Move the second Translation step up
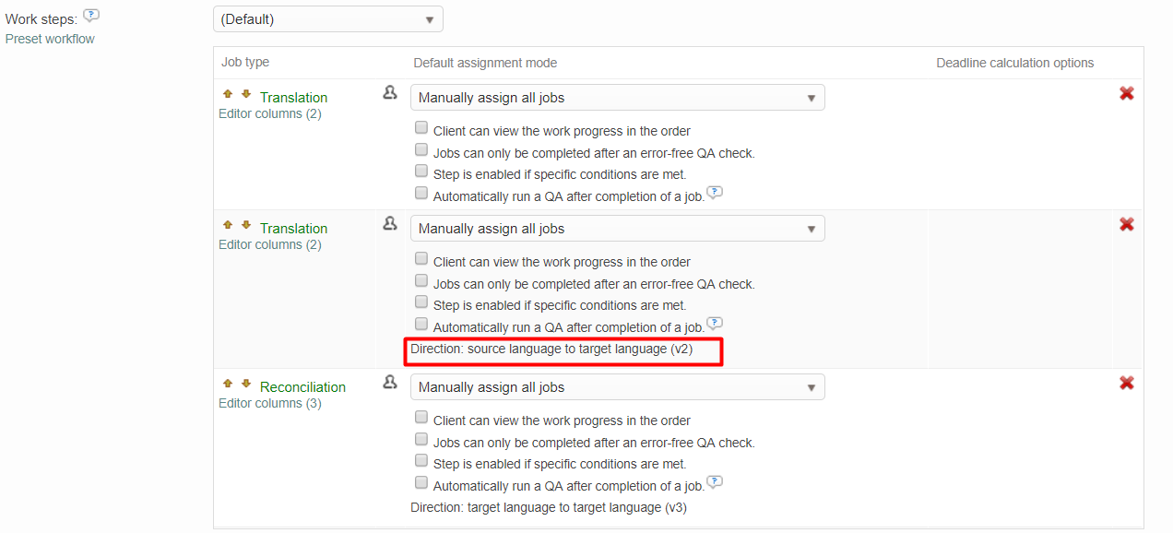Viewport: 1173px width, 533px height. click(227, 224)
